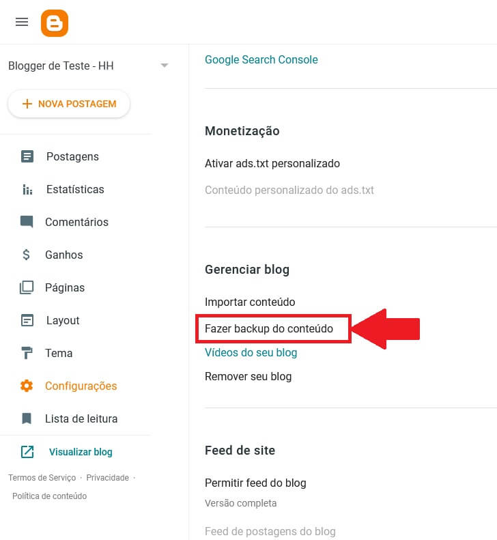This screenshot has width=497, height=540.
Task: Select the Configurações gear icon
Action: 27,386
